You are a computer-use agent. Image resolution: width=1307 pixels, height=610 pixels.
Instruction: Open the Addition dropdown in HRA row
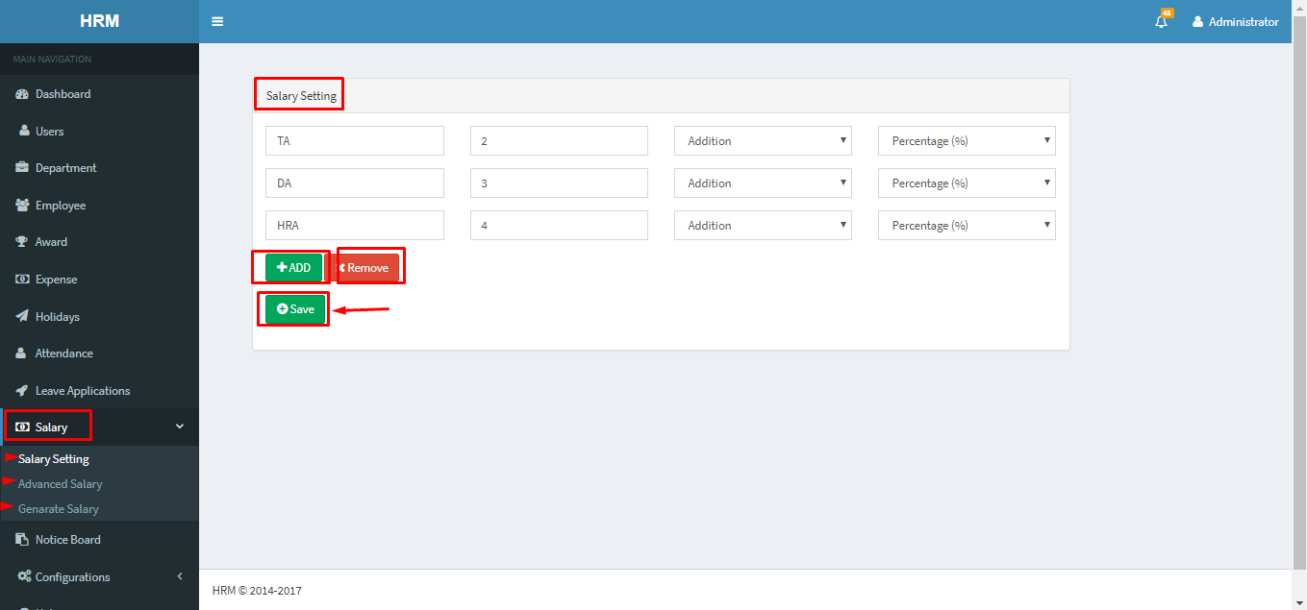[x=763, y=225]
